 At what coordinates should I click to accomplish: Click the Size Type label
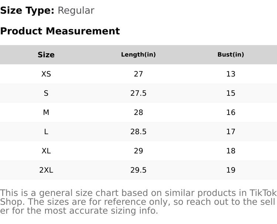(x=27, y=11)
